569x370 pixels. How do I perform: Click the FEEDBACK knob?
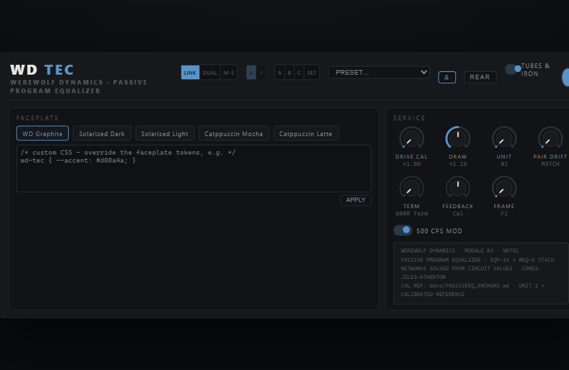click(x=458, y=188)
